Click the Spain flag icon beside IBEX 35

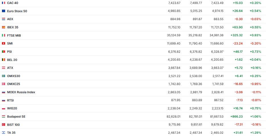[3, 27]
